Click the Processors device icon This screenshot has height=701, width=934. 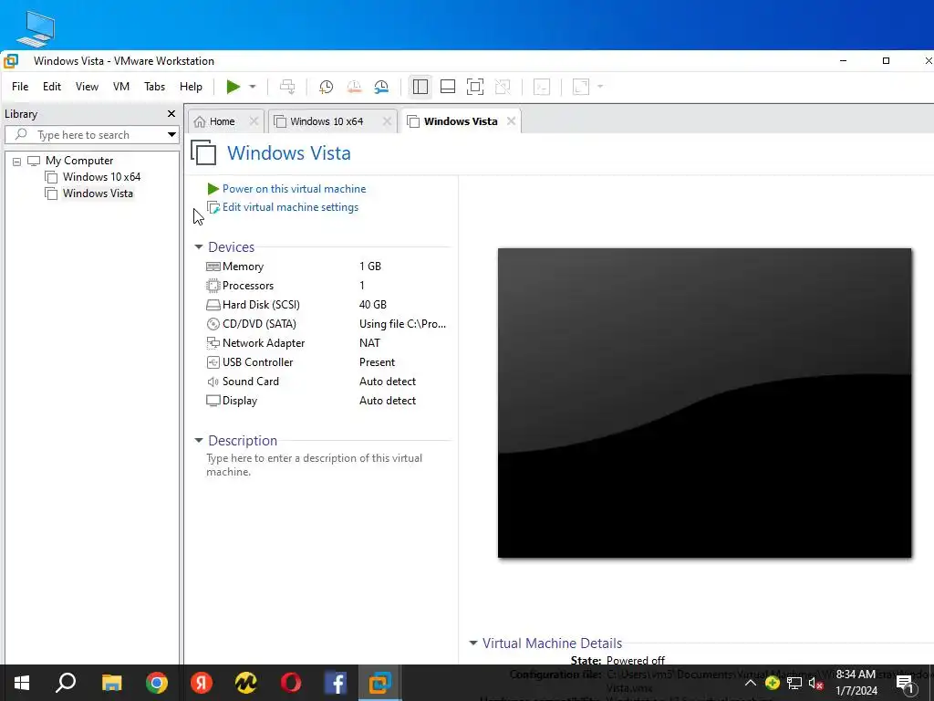tap(213, 286)
